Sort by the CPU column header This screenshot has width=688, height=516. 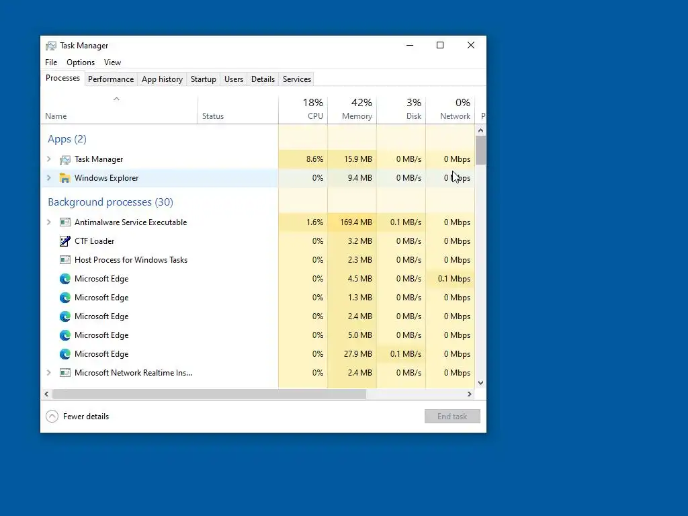303,110
